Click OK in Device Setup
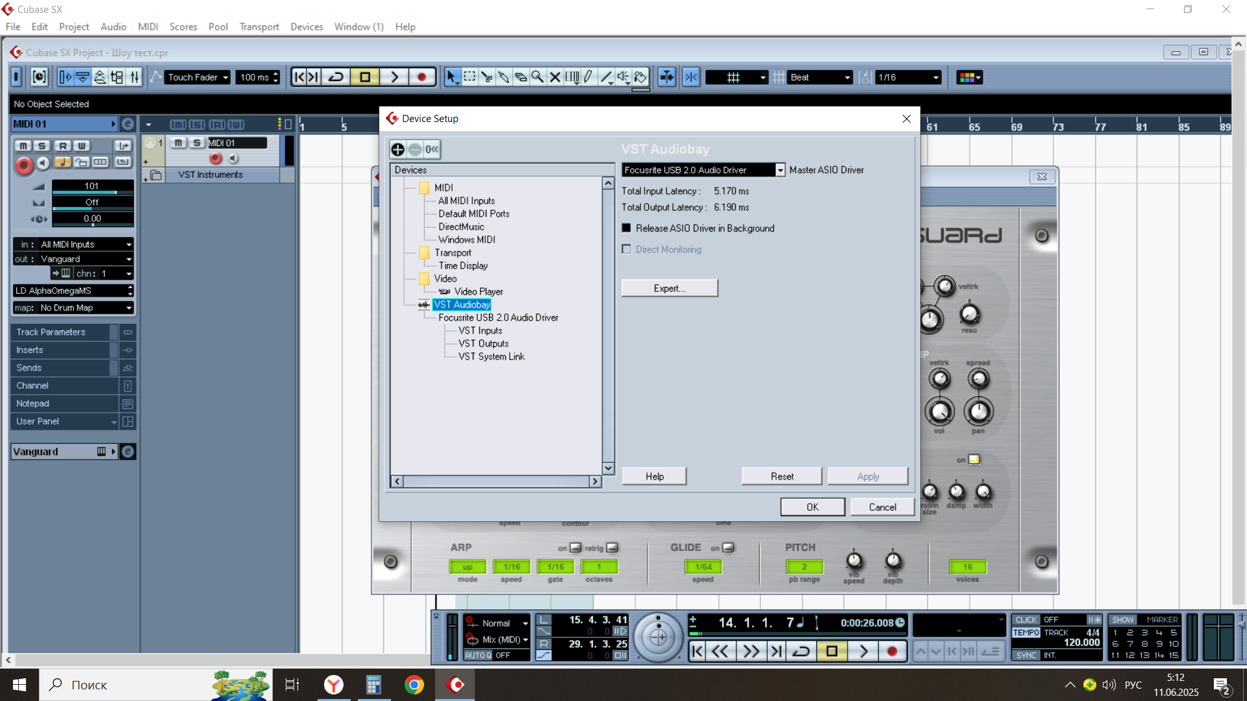Screen dimensions: 1247x701 [812, 507]
